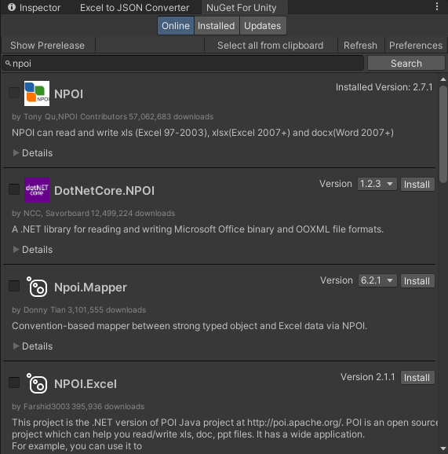Click the vertical scrollbar thumb
Image resolution: width=448 pixels, height=454 pixels.
[x=443, y=134]
